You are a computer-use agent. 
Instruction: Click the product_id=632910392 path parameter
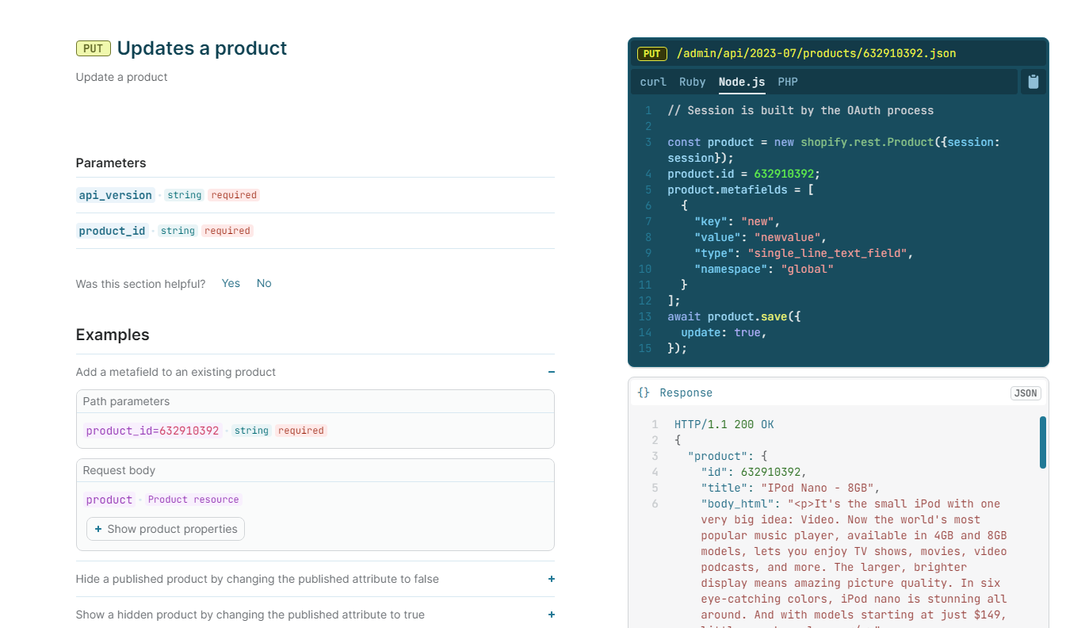click(152, 430)
